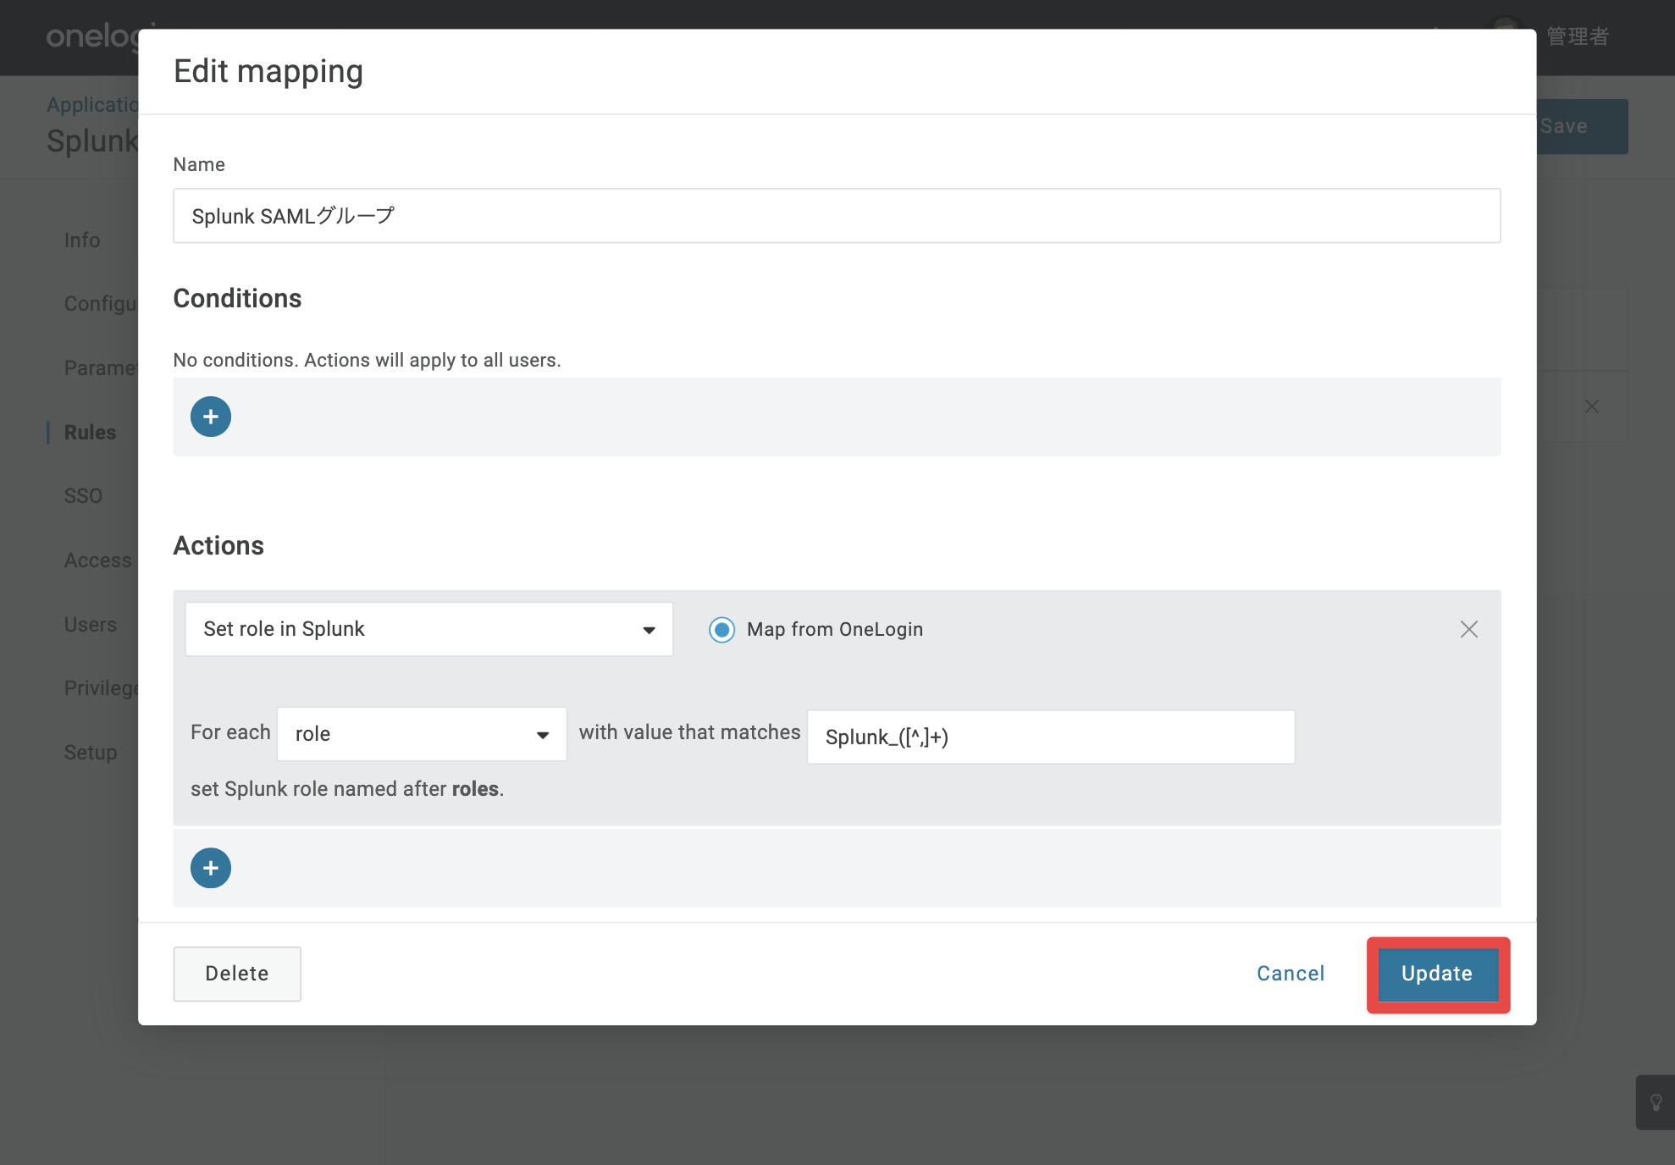
Task: Select Map from OneLogin radio button
Action: click(x=721, y=629)
